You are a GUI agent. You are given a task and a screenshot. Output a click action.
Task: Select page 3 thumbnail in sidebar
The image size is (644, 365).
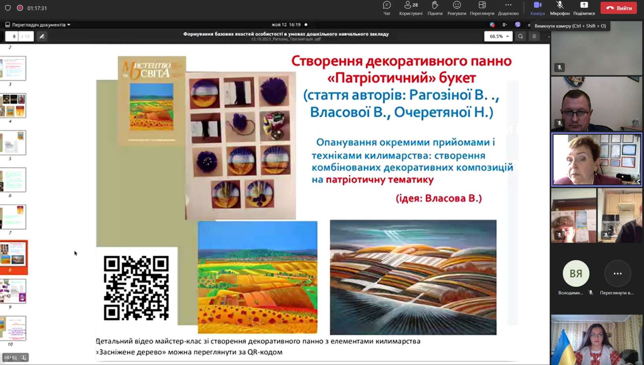point(13,68)
